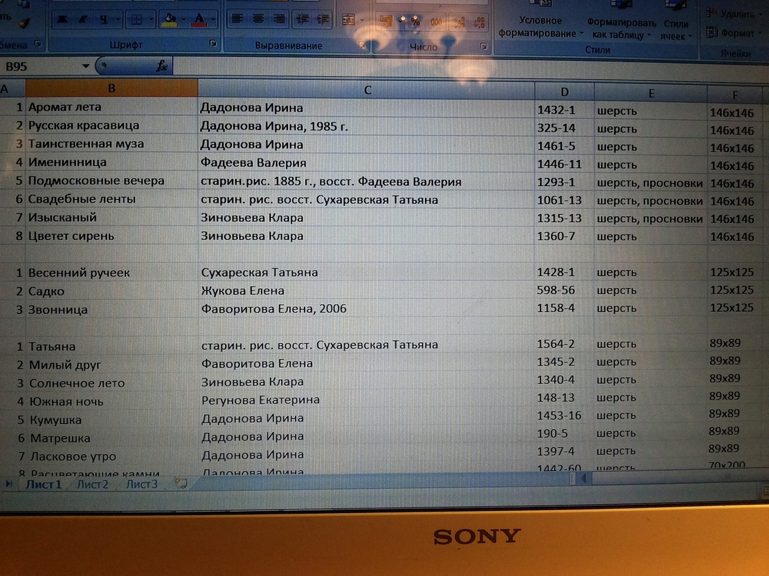Image resolution: width=769 pixels, height=576 pixels.
Task: Click the percent style icon
Action: (x=415, y=22)
